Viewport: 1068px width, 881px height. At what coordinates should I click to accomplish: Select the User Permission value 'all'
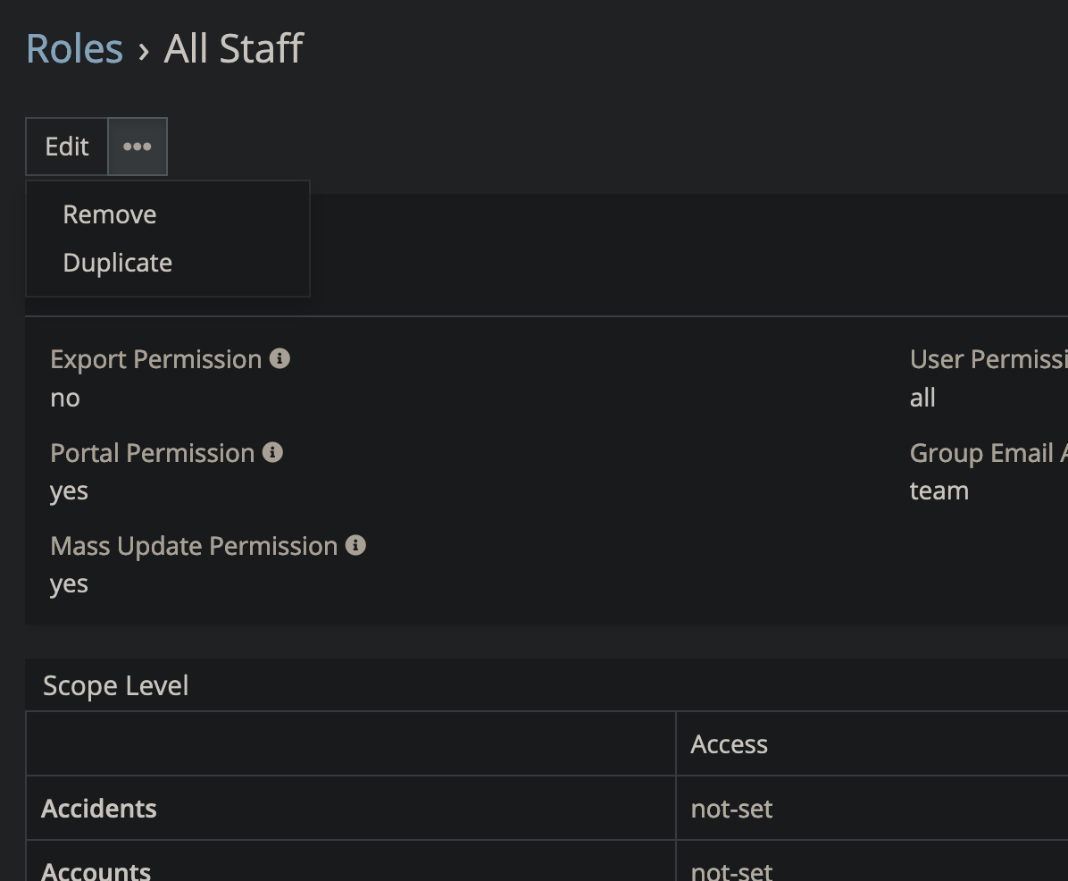pyautogui.click(x=922, y=398)
